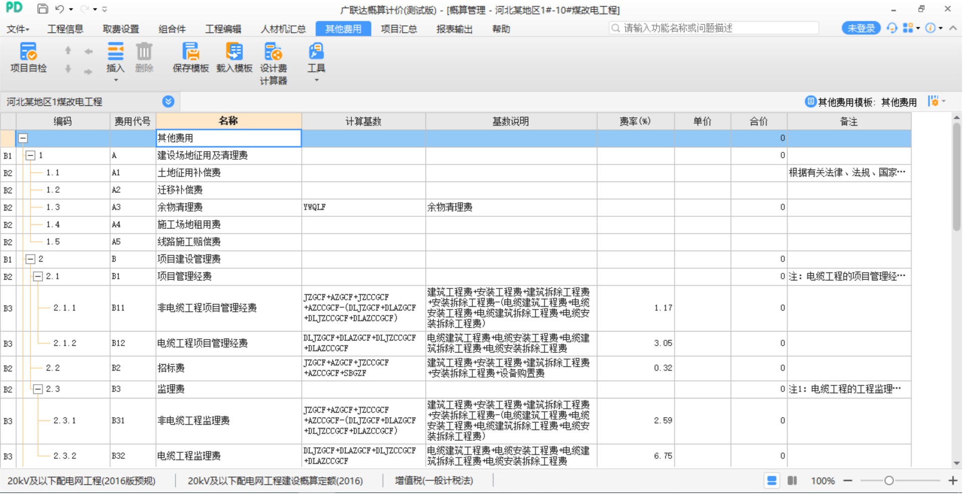This screenshot has height=494, width=963.
Task: Switch to the 项目汇总 tab
Action: pos(399,29)
